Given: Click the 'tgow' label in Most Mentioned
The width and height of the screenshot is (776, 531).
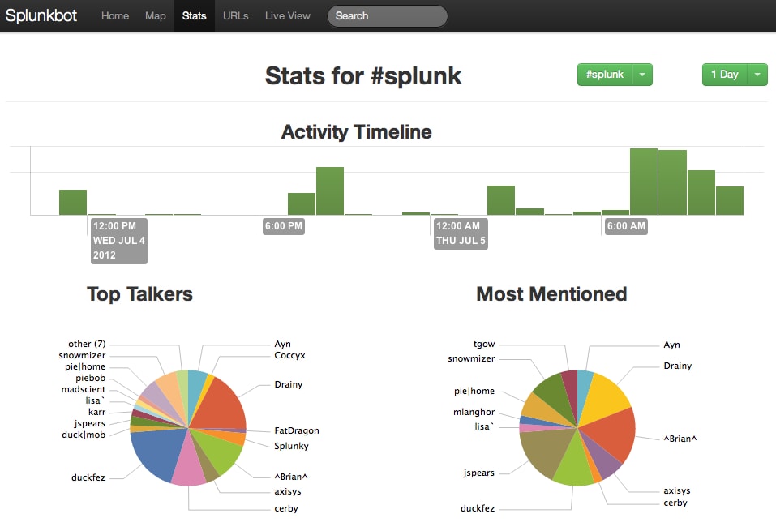Looking at the screenshot, I should click(483, 344).
